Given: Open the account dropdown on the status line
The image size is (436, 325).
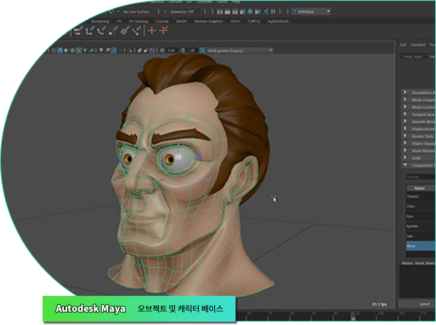Looking at the screenshot, I should tap(311, 11).
